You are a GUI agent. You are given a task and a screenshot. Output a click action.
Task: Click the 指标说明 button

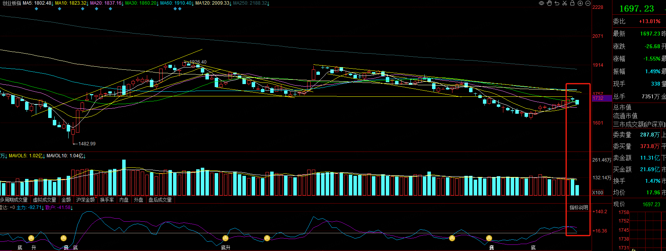click(579, 207)
